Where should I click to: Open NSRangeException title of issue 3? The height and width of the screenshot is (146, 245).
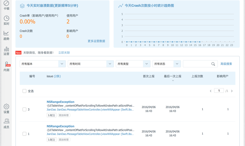(x=60, y=102)
